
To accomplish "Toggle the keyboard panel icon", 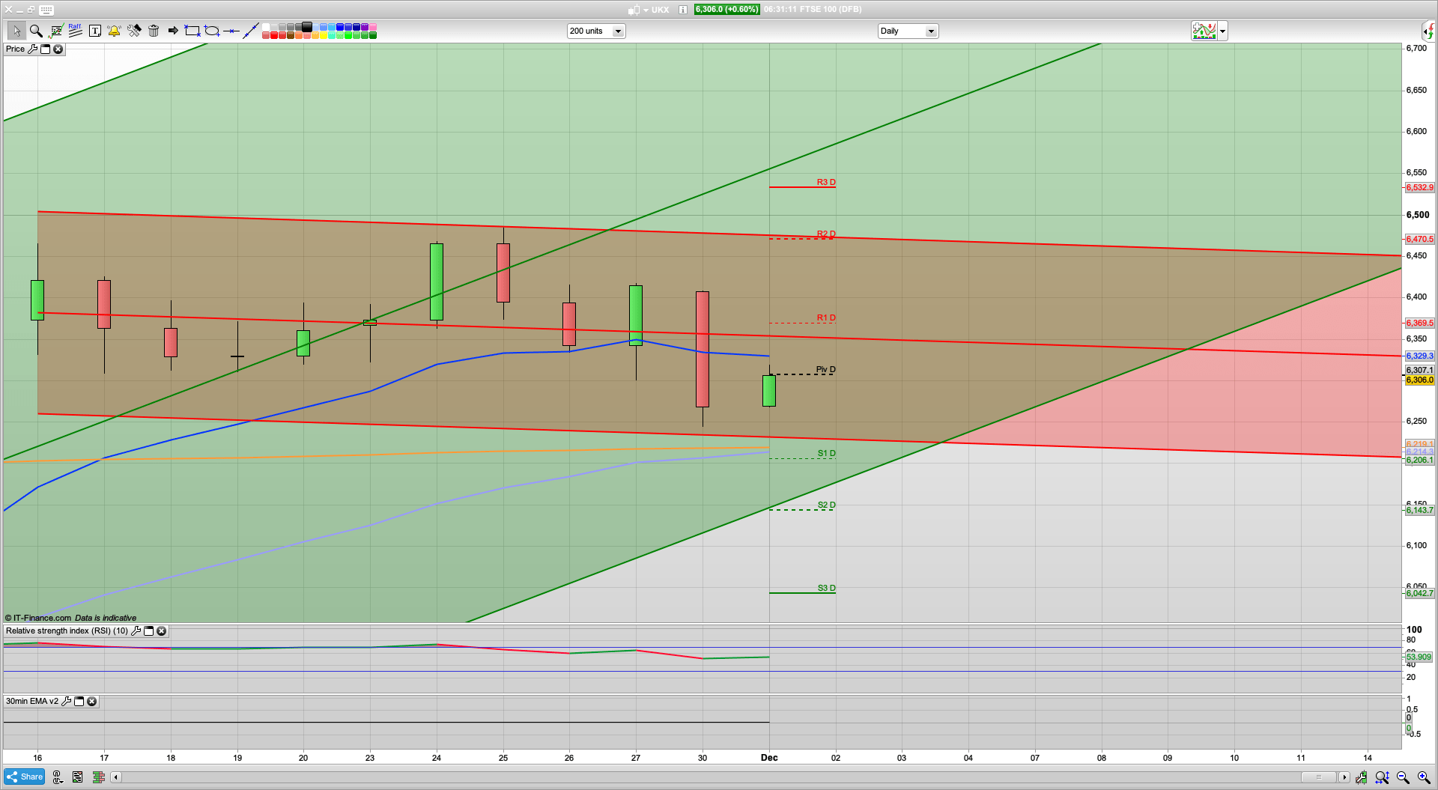I will (46, 10).
